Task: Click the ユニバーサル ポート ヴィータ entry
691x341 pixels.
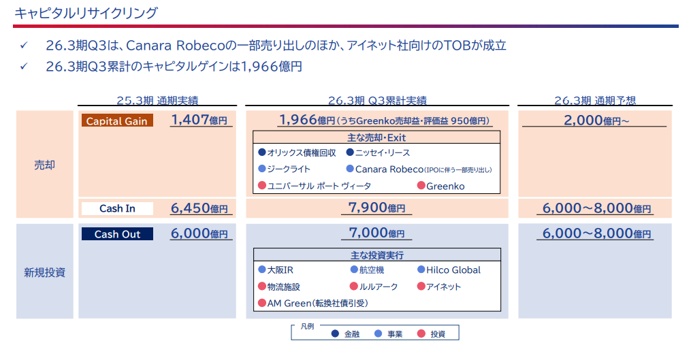Action: (319, 186)
